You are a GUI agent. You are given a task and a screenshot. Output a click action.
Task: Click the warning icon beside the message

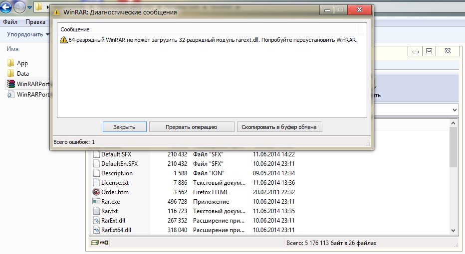pos(63,40)
